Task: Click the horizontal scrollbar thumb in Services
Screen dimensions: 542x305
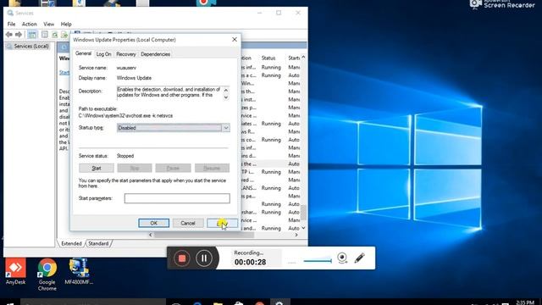Action: [204, 235]
